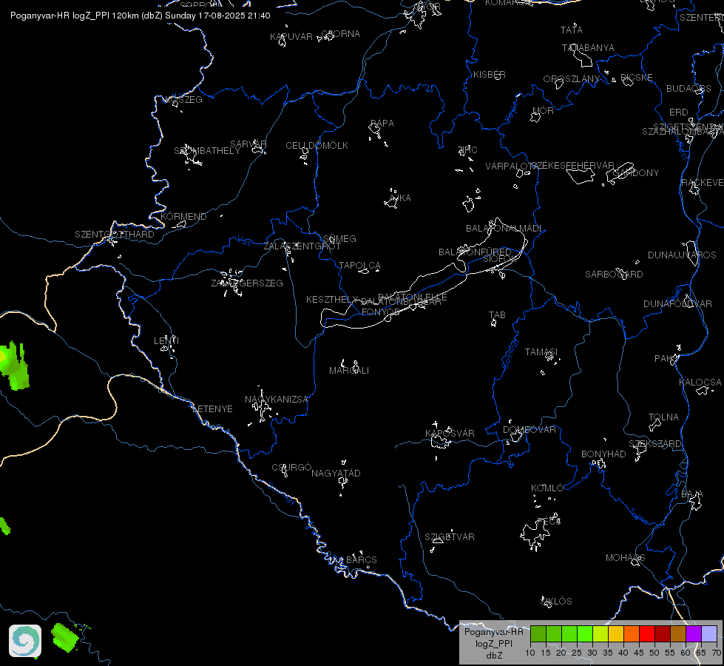The height and width of the screenshot is (666, 724).
Task: Click the SZÉKESFEHÉRVÁR city label
Action: (572, 166)
